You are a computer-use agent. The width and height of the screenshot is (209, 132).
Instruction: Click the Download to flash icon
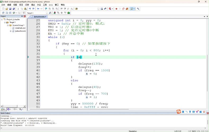(24, 13)
